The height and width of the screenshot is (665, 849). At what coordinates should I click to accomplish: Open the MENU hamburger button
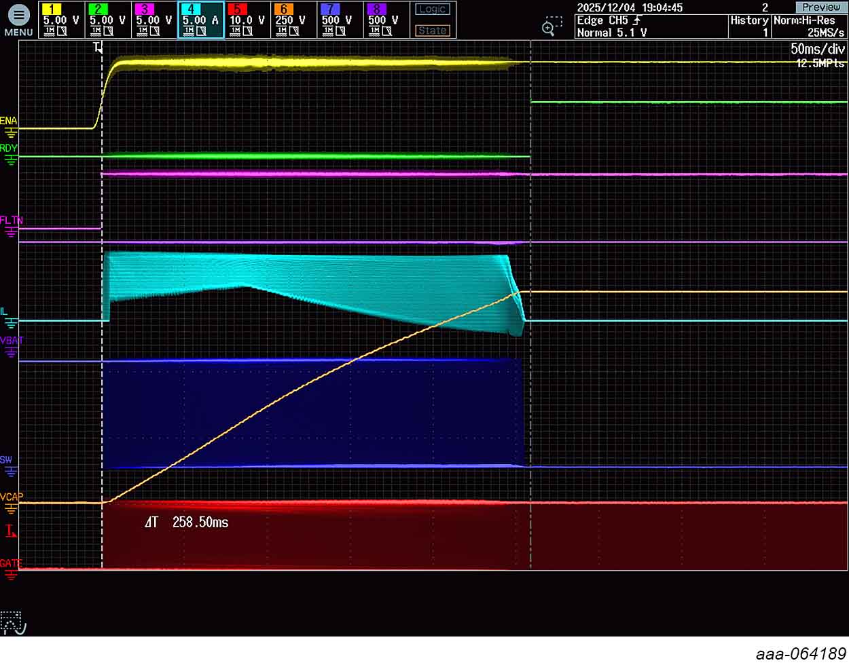(18, 20)
